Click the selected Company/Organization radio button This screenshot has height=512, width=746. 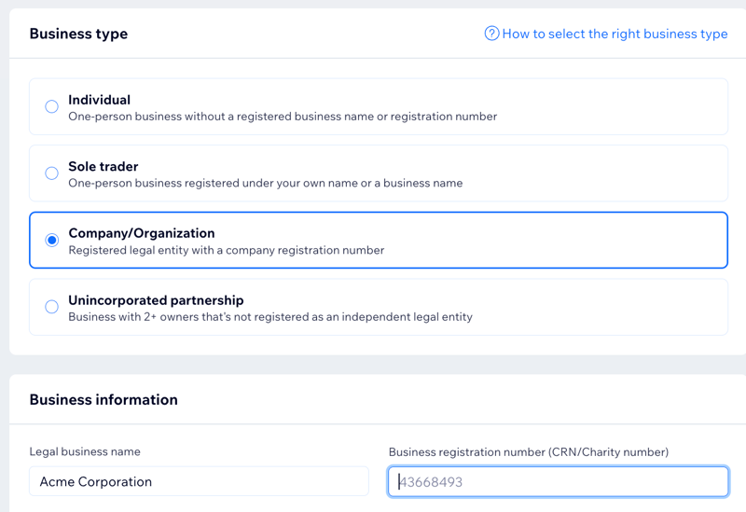pyautogui.click(x=52, y=240)
